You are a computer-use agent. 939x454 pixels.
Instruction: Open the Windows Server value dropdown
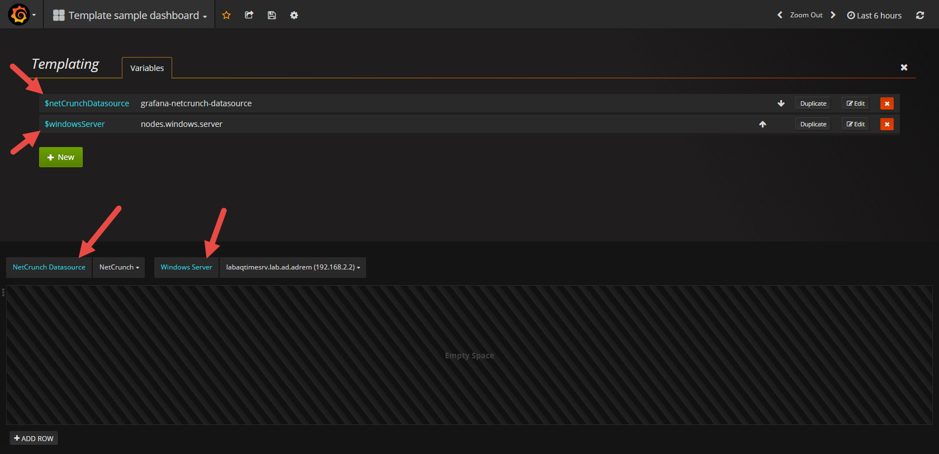(293, 267)
